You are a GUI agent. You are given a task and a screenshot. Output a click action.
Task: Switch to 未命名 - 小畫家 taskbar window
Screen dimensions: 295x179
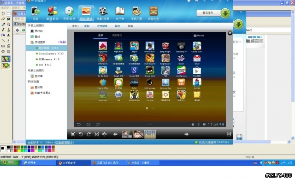point(142,163)
